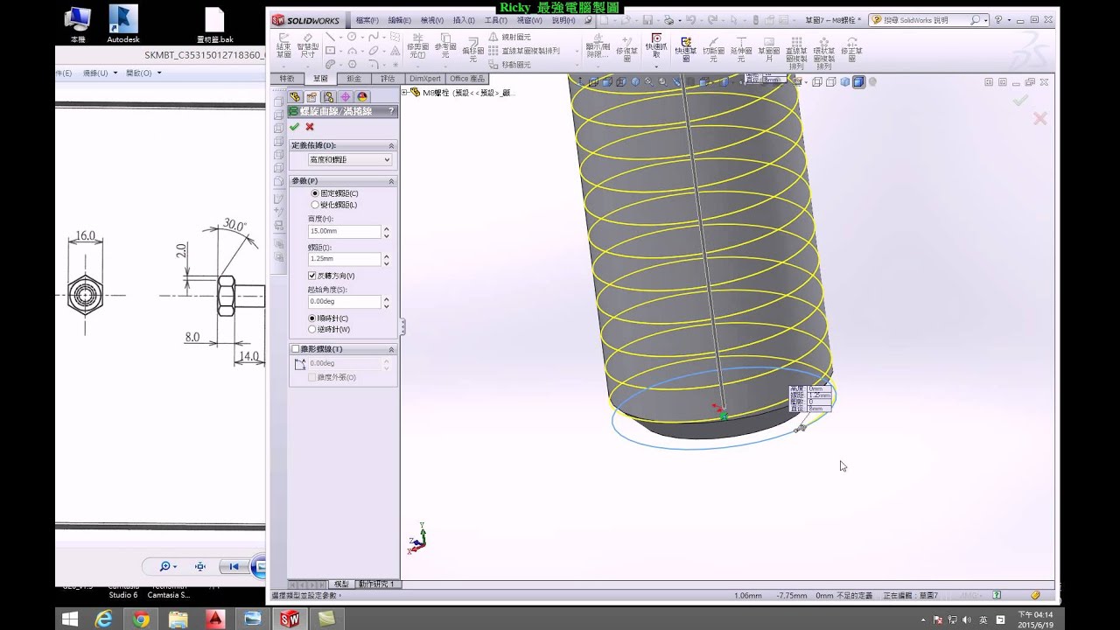This screenshot has height=630, width=1120.
Task: Click the Exit Sketch (結束草圖) tool
Action: pos(283,45)
